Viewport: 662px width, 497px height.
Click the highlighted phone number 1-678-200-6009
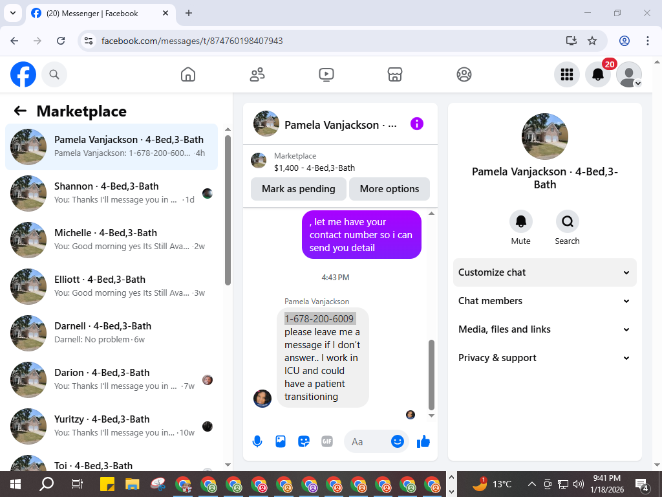[319, 318]
